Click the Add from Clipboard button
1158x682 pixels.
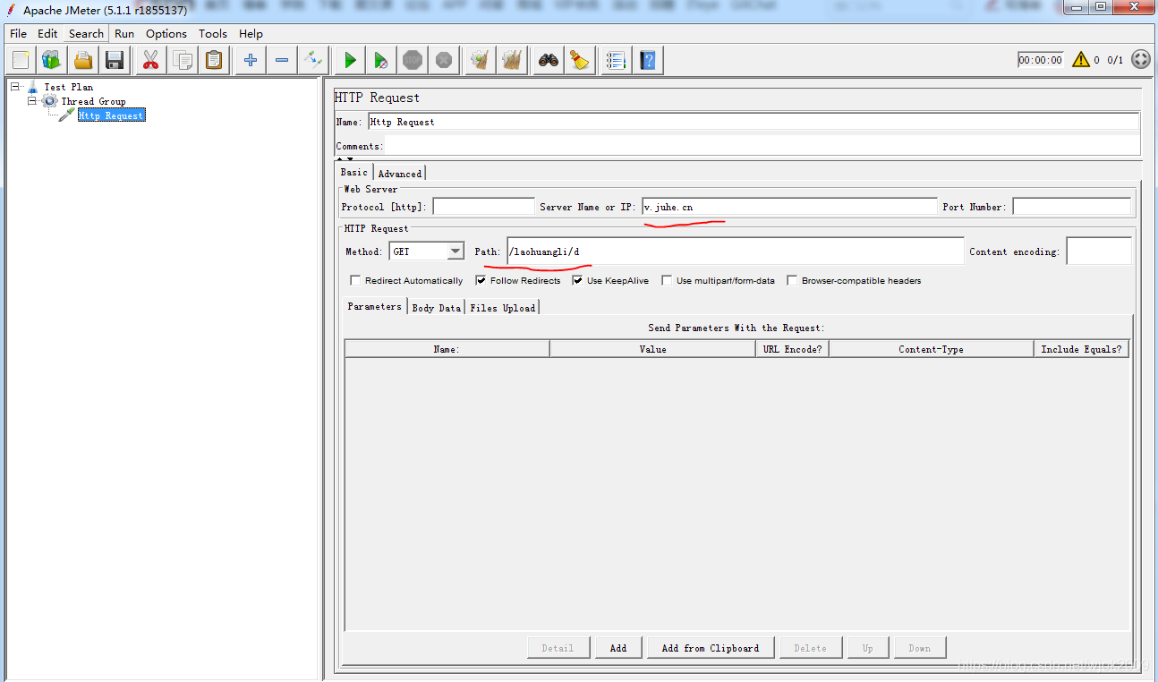coord(711,648)
